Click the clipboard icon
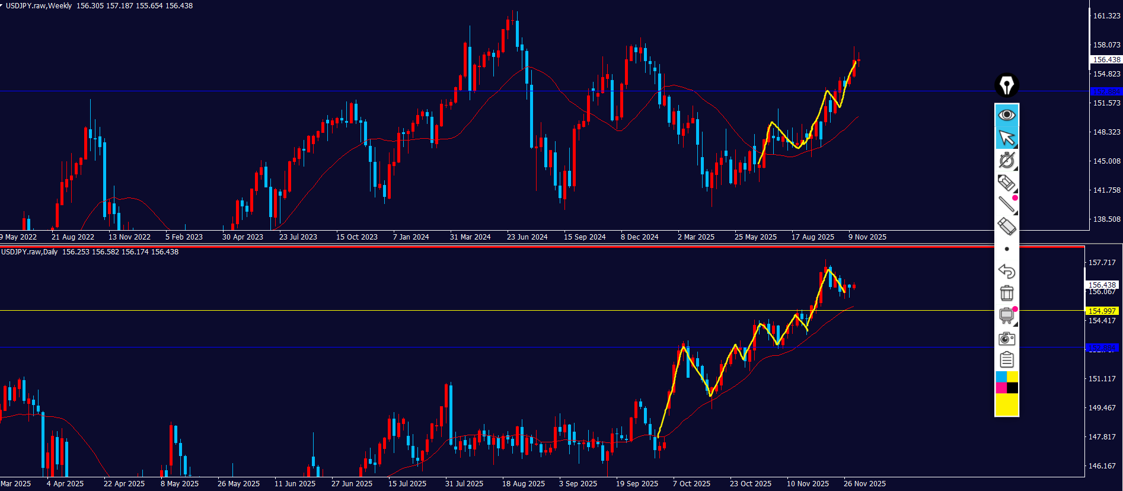The width and height of the screenshot is (1123, 491). point(1006,360)
